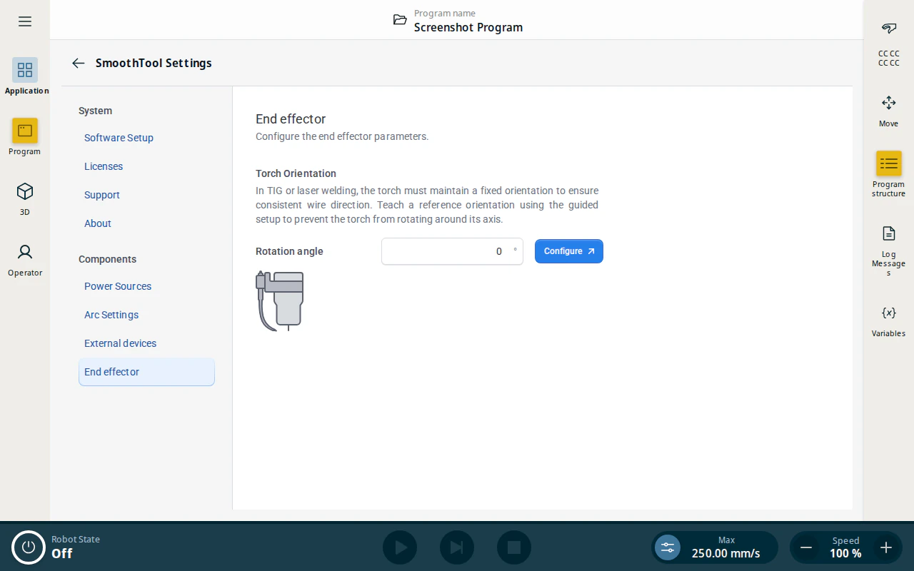The height and width of the screenshot is (571, 914).
Task: Click the Stop program button
Action: point(514,547)
